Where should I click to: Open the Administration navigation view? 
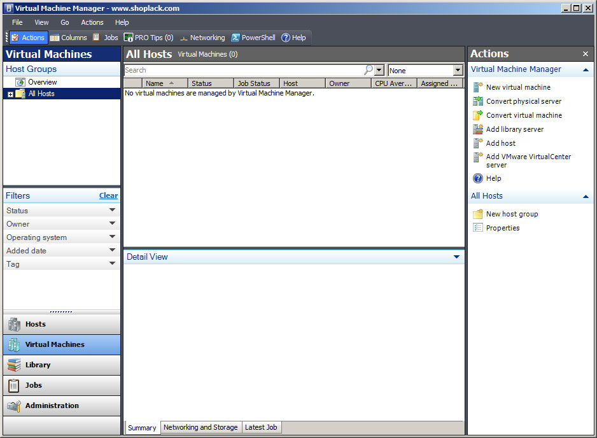click(x=62, y=406)
